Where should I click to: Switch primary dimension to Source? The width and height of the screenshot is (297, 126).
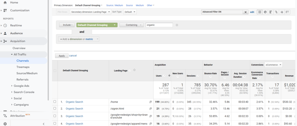click(129, 5)
